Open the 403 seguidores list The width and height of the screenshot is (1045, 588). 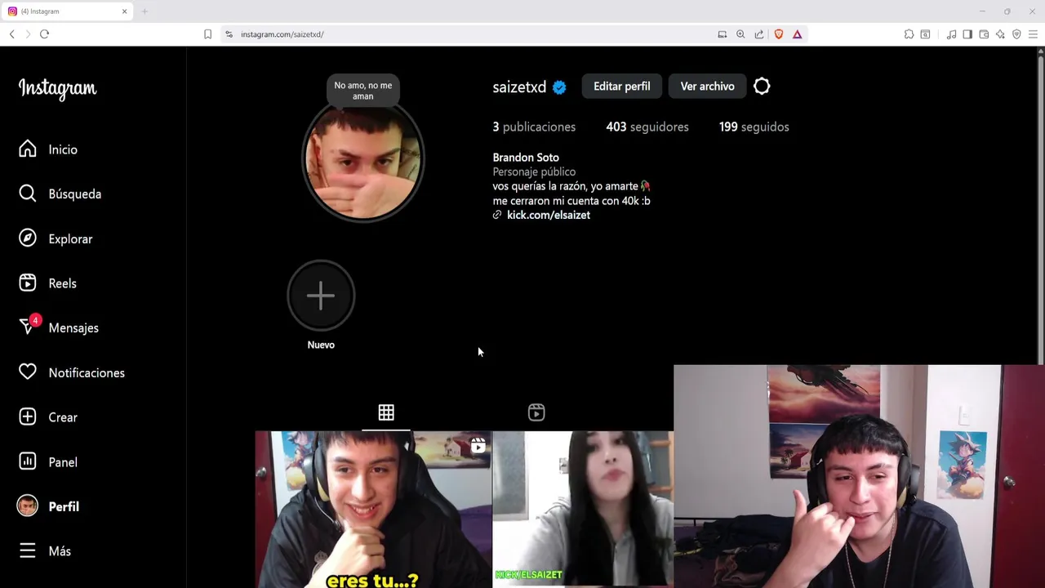pos(647,127)
